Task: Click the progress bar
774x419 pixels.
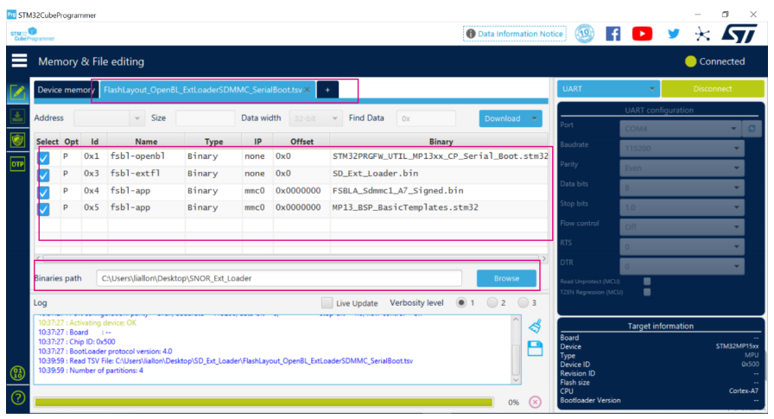Action: tap(264, 403)
